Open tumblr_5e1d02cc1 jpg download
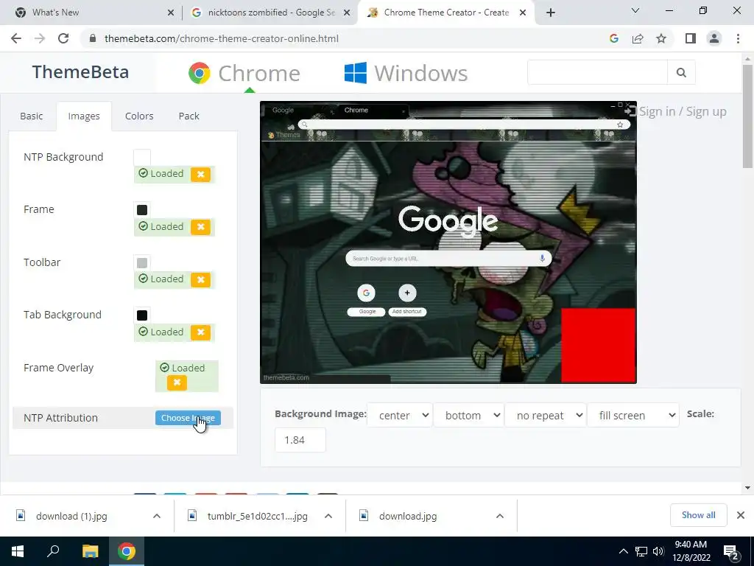This screenshot has height=566, width=754. 257,516
